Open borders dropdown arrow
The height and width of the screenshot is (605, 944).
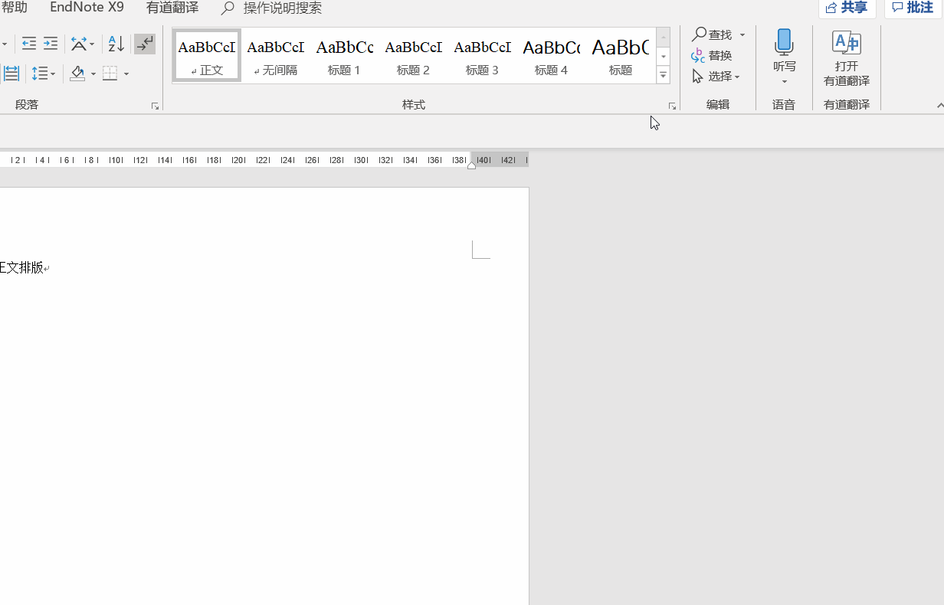click(126, 74)
